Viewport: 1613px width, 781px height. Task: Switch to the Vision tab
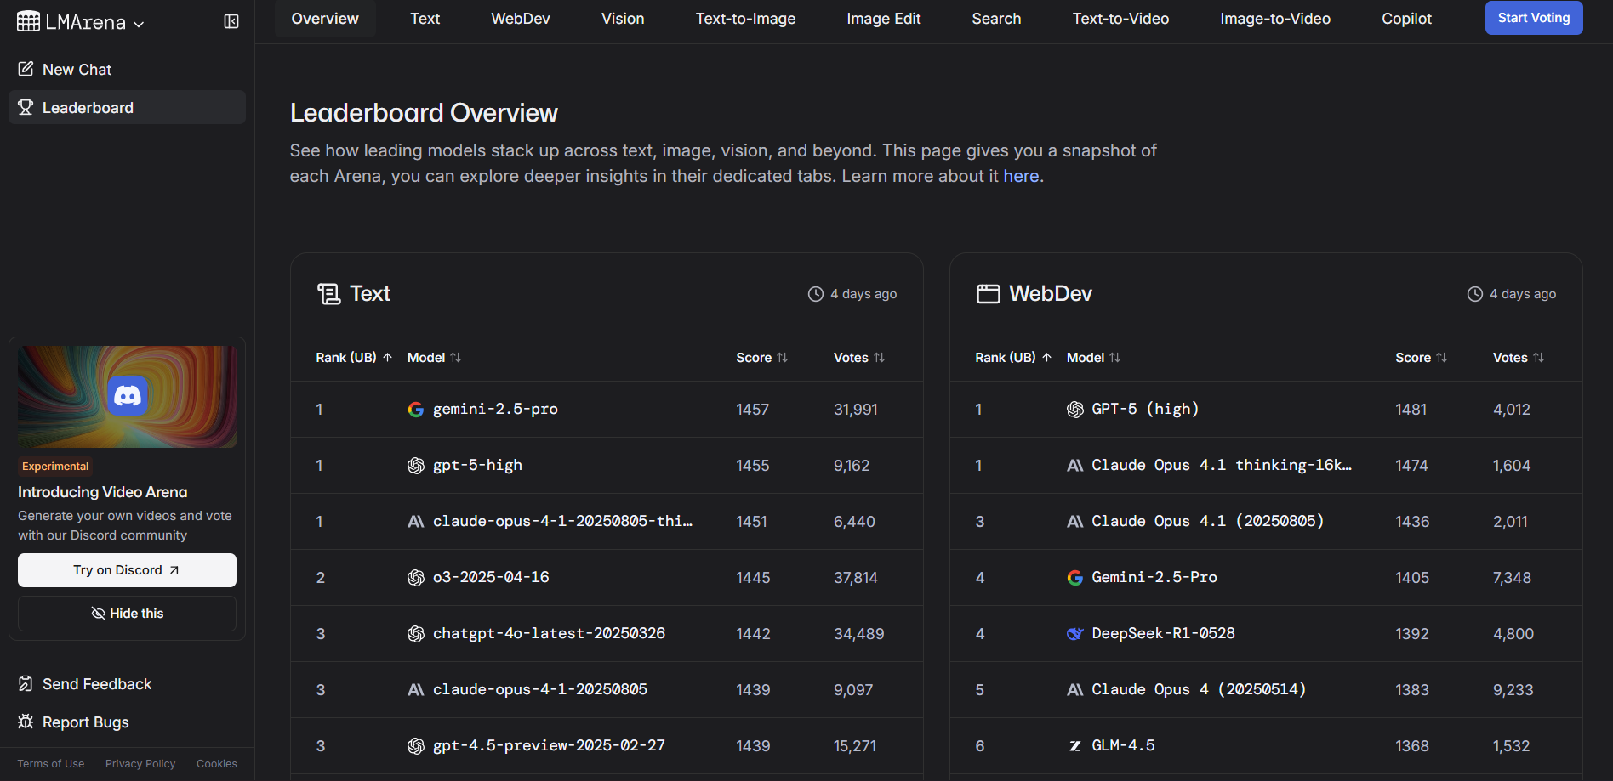tap(623, 19)
